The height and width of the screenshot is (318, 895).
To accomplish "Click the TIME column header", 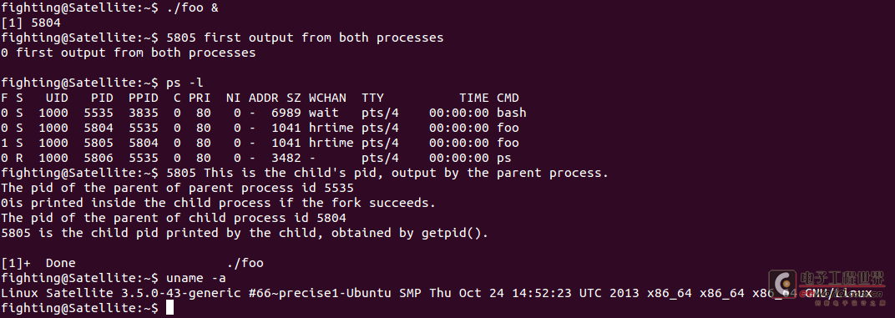I will [473, 98].
